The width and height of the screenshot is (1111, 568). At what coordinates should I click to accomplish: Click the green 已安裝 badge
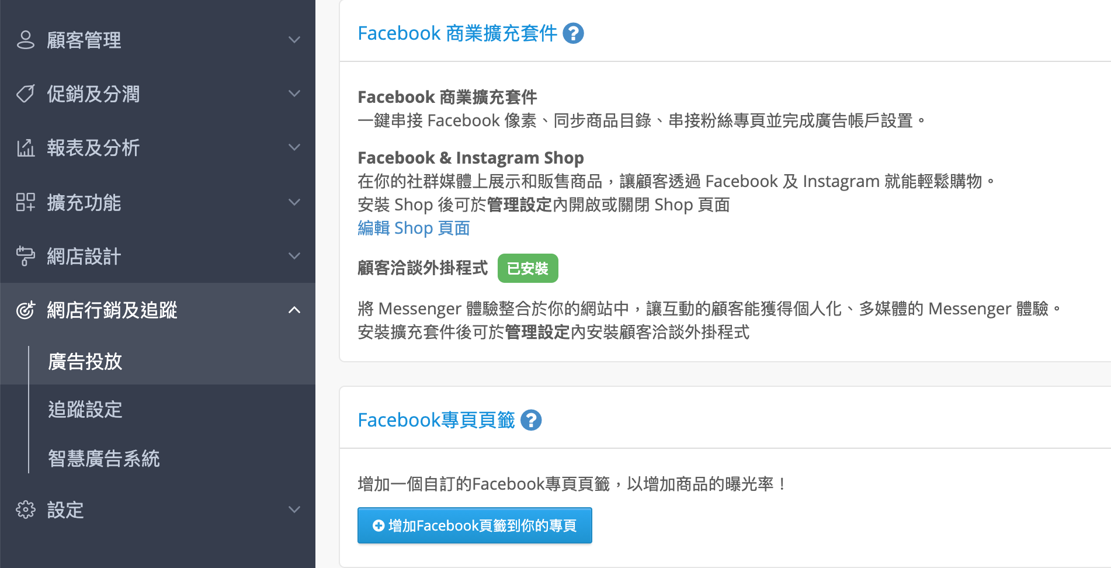(528, 268)
